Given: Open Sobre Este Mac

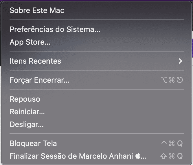Looking at the screenshot, I should pos(37,11).
